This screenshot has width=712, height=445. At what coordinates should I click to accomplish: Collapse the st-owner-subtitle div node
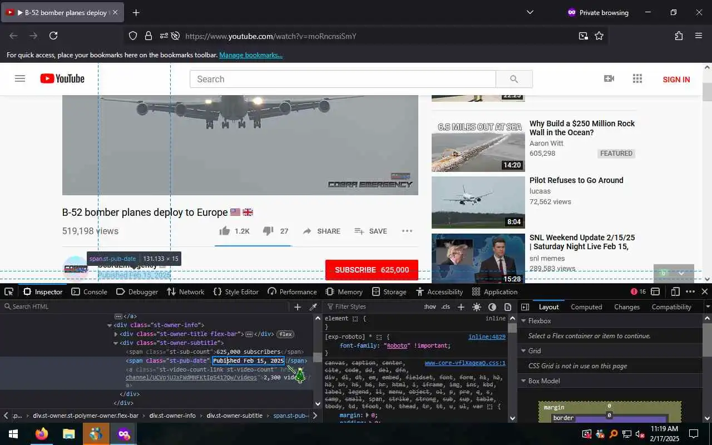point(116,343)
